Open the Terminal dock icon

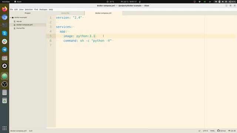(x=4, y=25)
